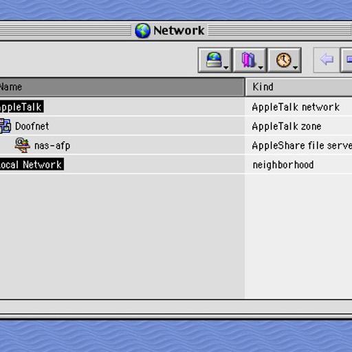Screen dimensions: 352x352
Task: Go back with the left arrow button
Action: (327, 60)
